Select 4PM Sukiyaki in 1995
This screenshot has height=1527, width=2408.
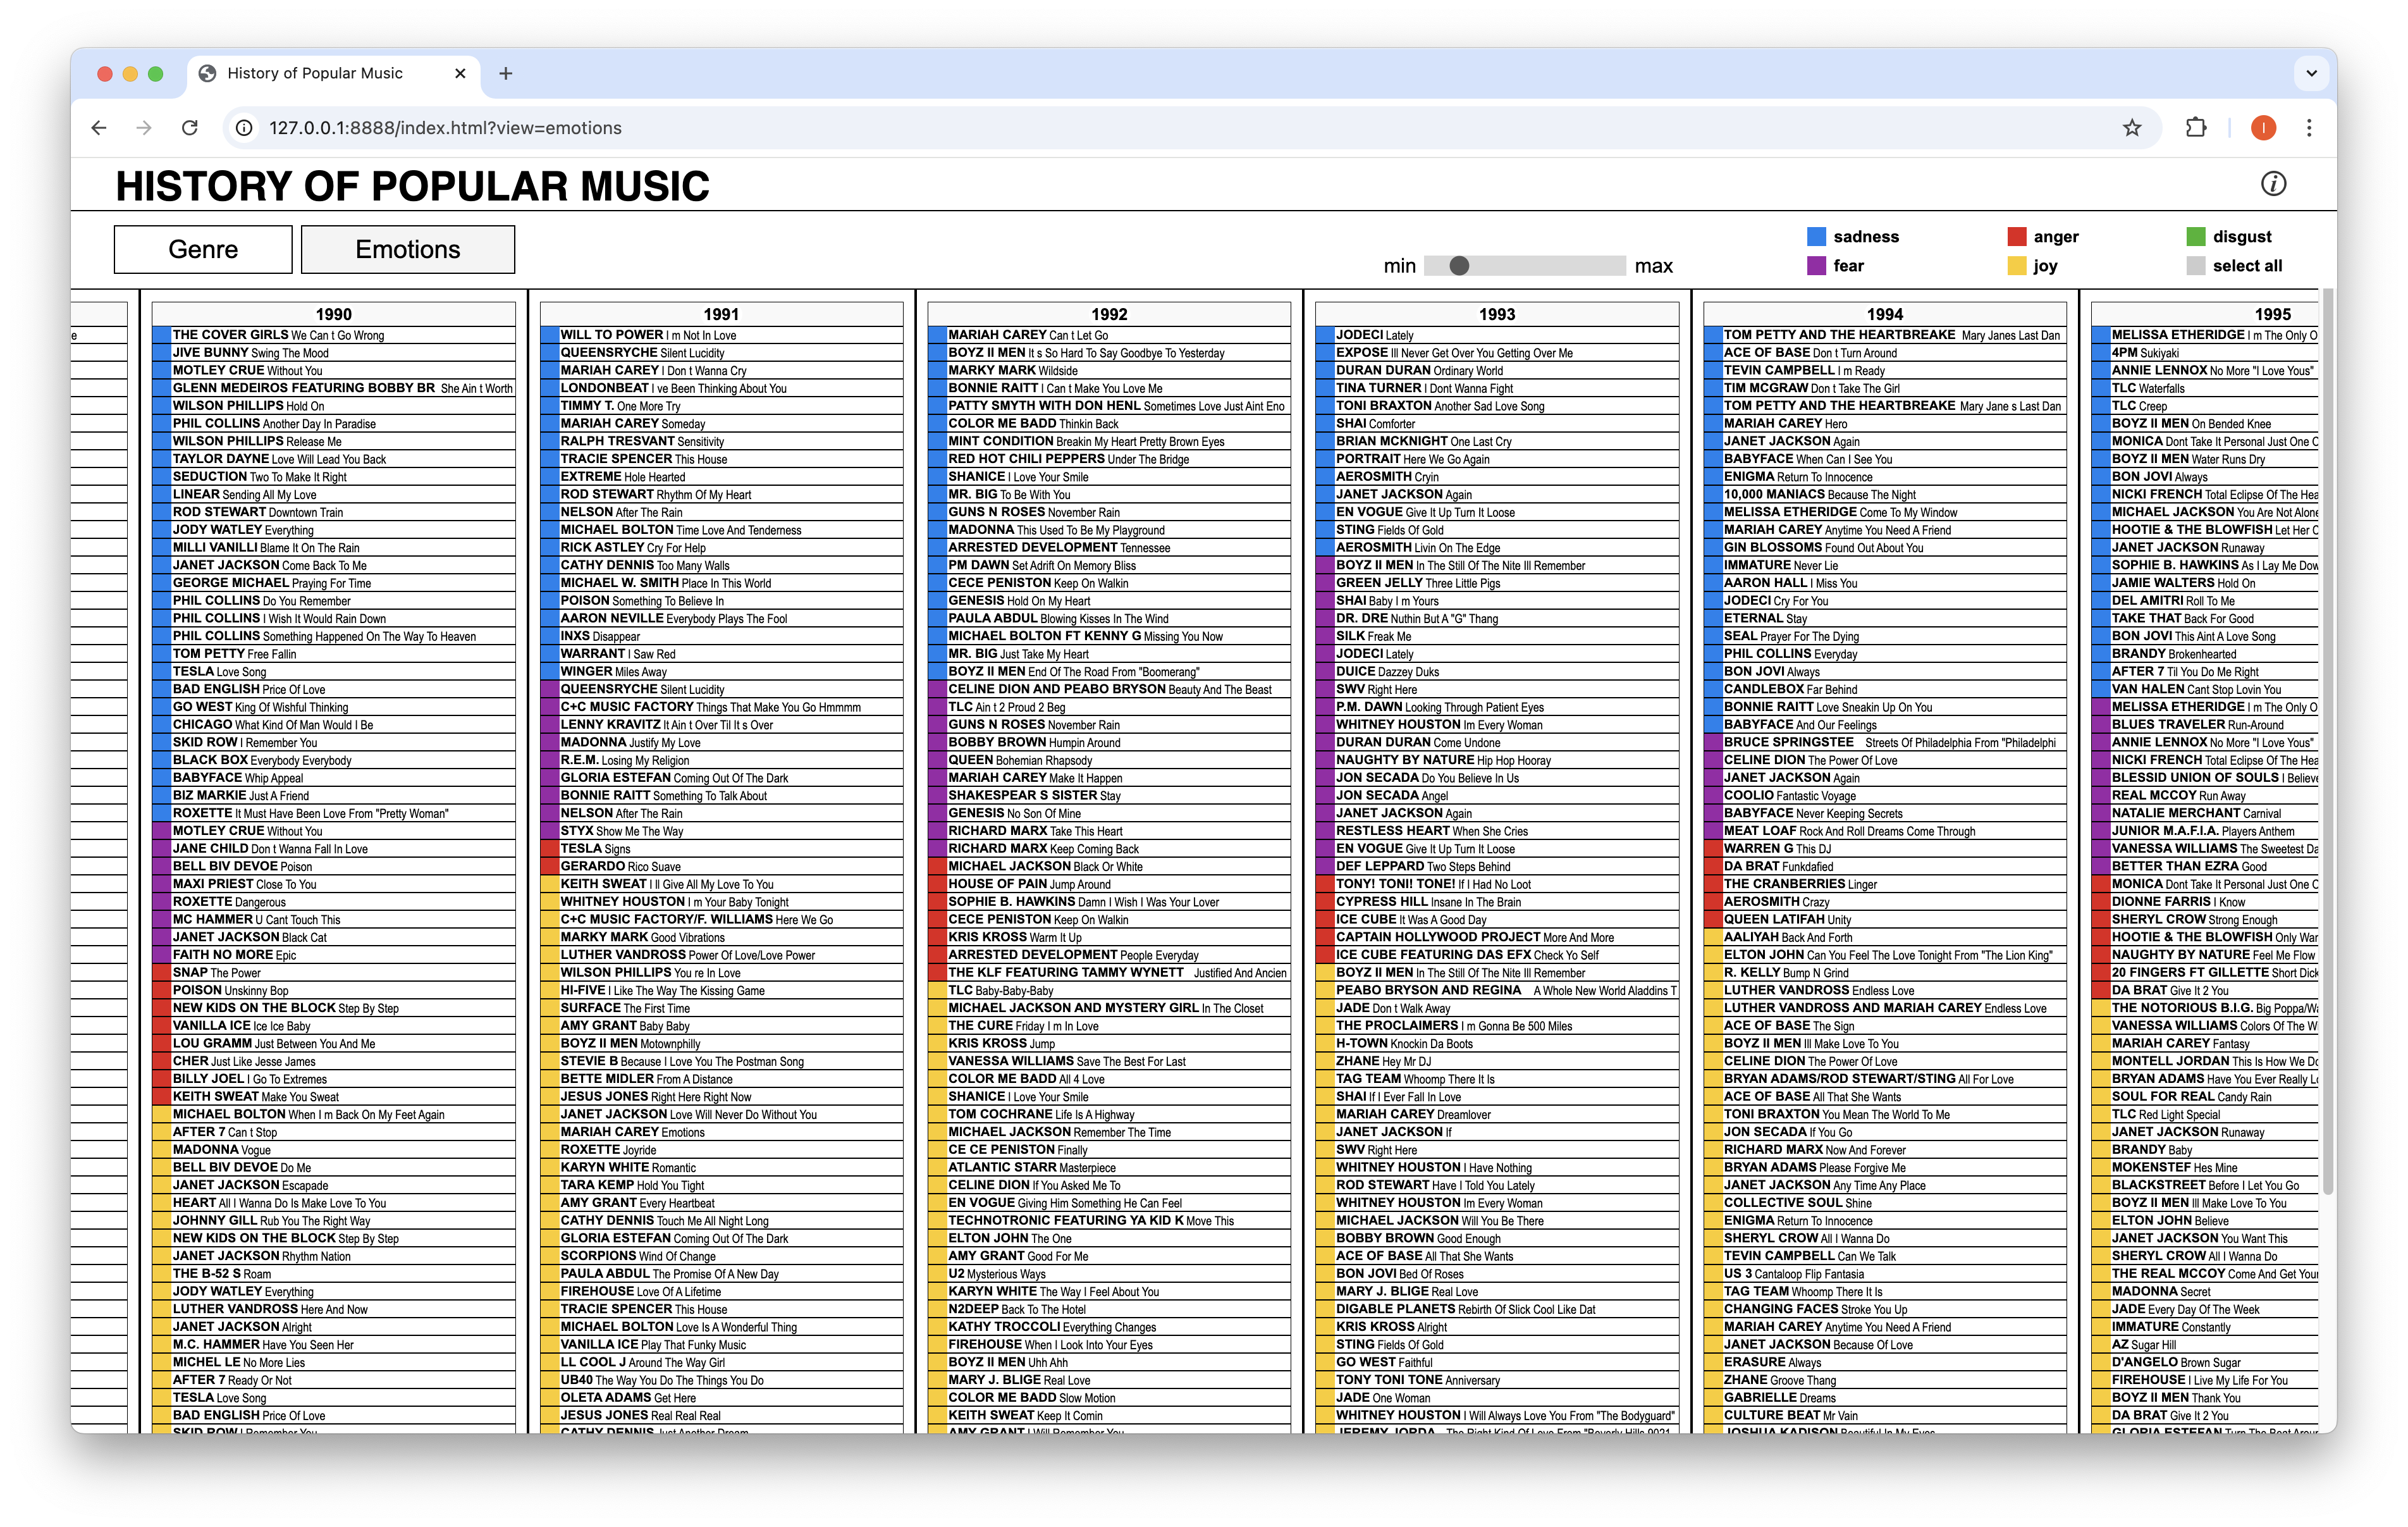(x=2205, y=353)
